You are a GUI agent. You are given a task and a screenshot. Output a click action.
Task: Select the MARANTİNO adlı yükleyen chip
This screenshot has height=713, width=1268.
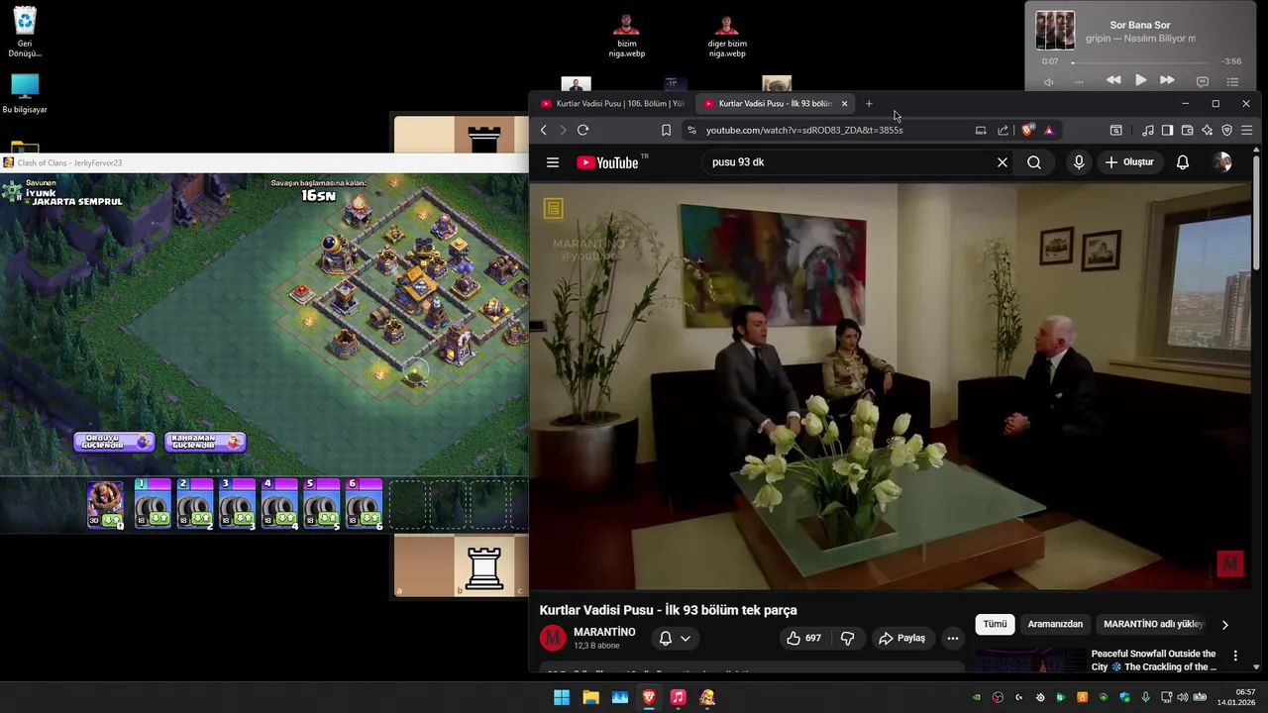point(1154,624)
